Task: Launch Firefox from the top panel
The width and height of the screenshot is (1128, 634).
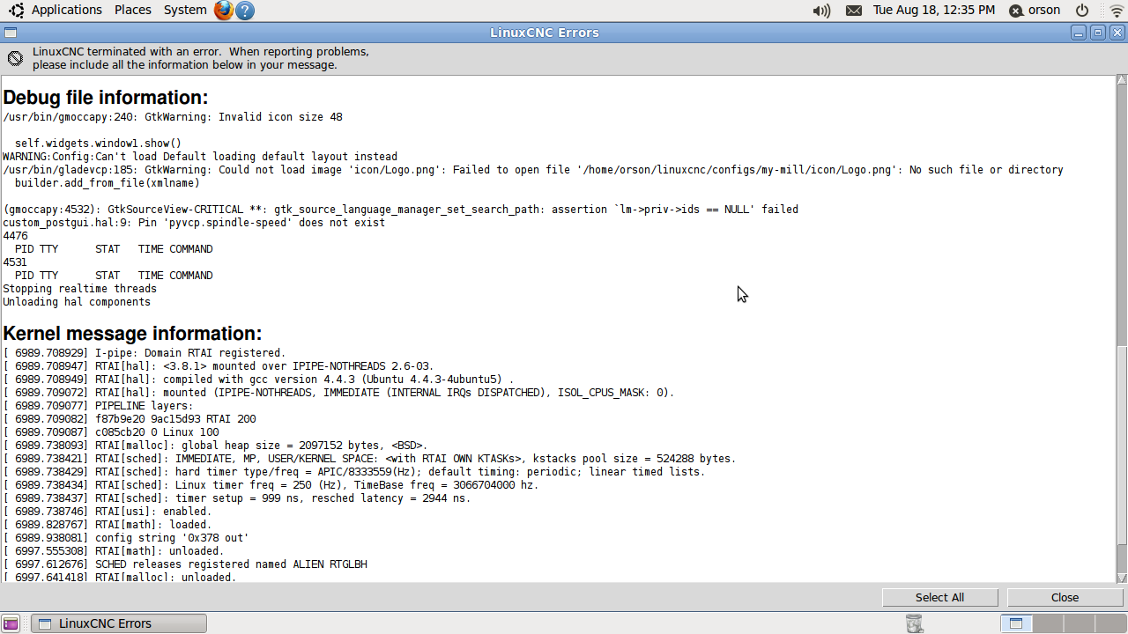Action: pyautogui.click(x=224, y=11)
